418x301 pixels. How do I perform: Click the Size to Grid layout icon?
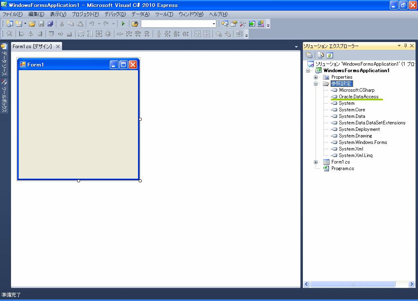pyautogui.click(x=108, y=34)
